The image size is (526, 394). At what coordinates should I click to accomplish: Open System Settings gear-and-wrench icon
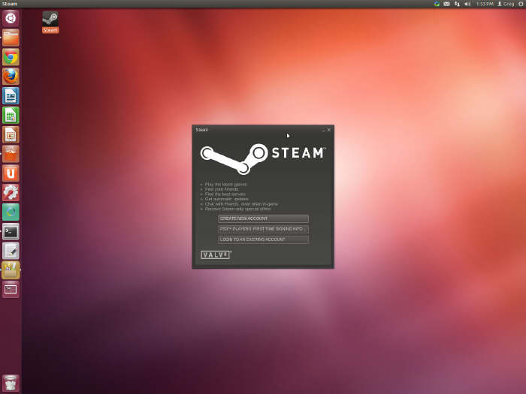click(11, 193)
